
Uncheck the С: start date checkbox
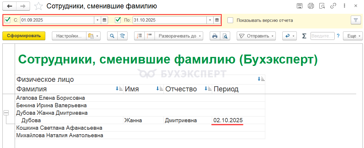click(8, 20)
